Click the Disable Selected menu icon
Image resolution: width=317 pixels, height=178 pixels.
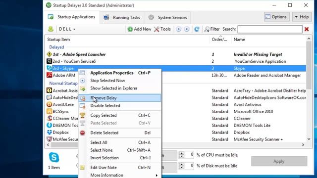click(82, 105)
